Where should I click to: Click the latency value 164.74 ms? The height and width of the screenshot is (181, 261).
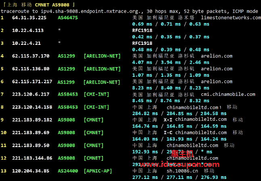tap(145, 126)
